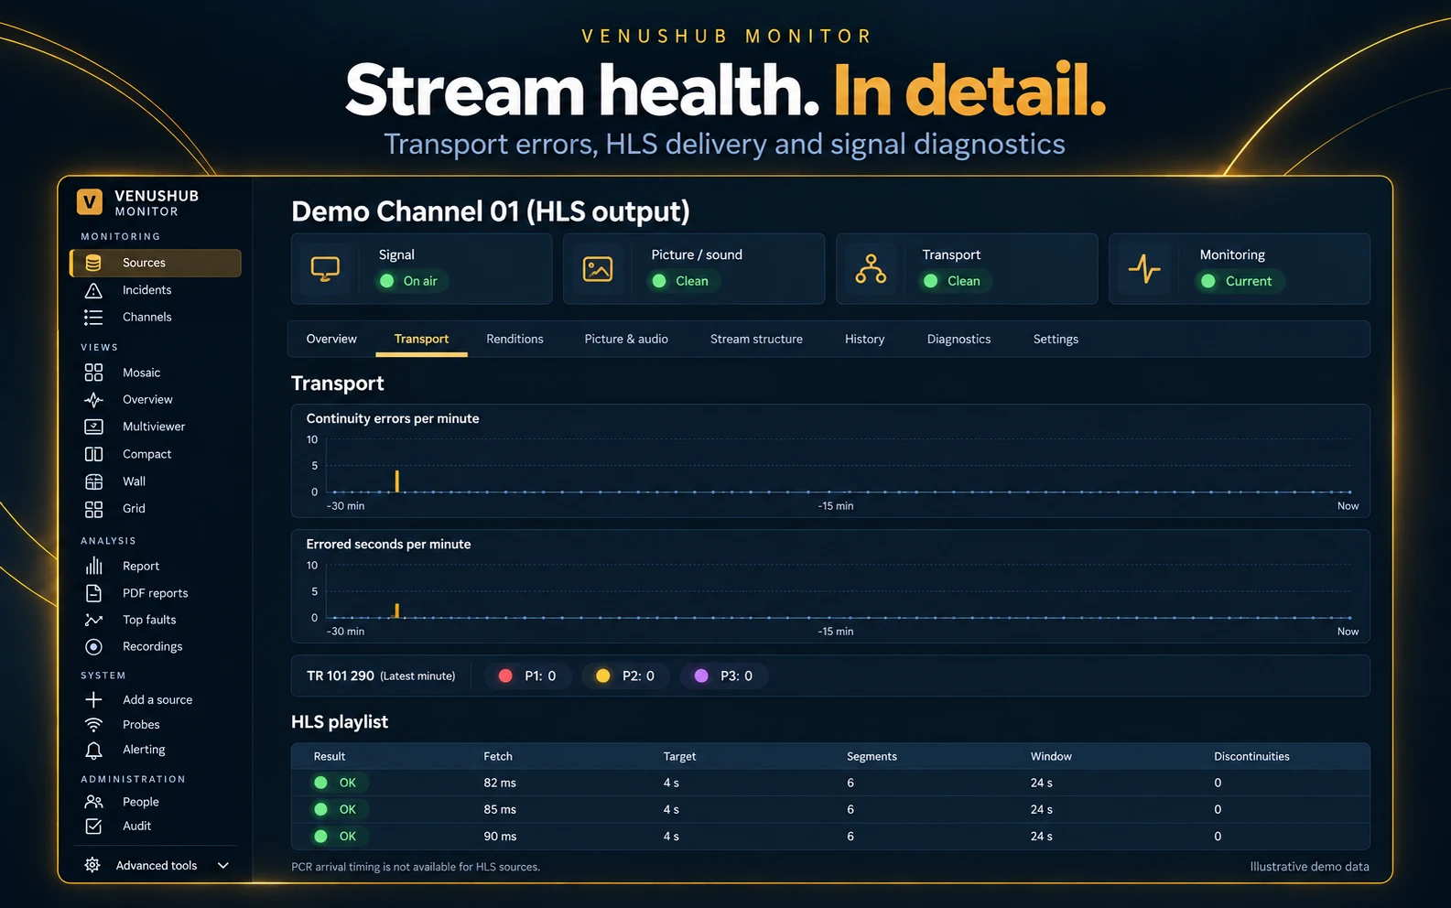Click the VenusHub V logo icon

90,201
